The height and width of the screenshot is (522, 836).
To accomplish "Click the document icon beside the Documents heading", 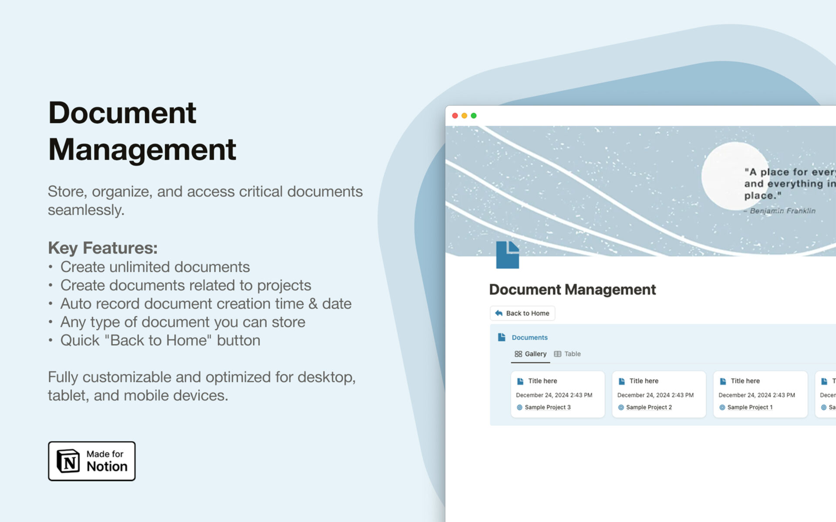I will click(x=502, y=337).
